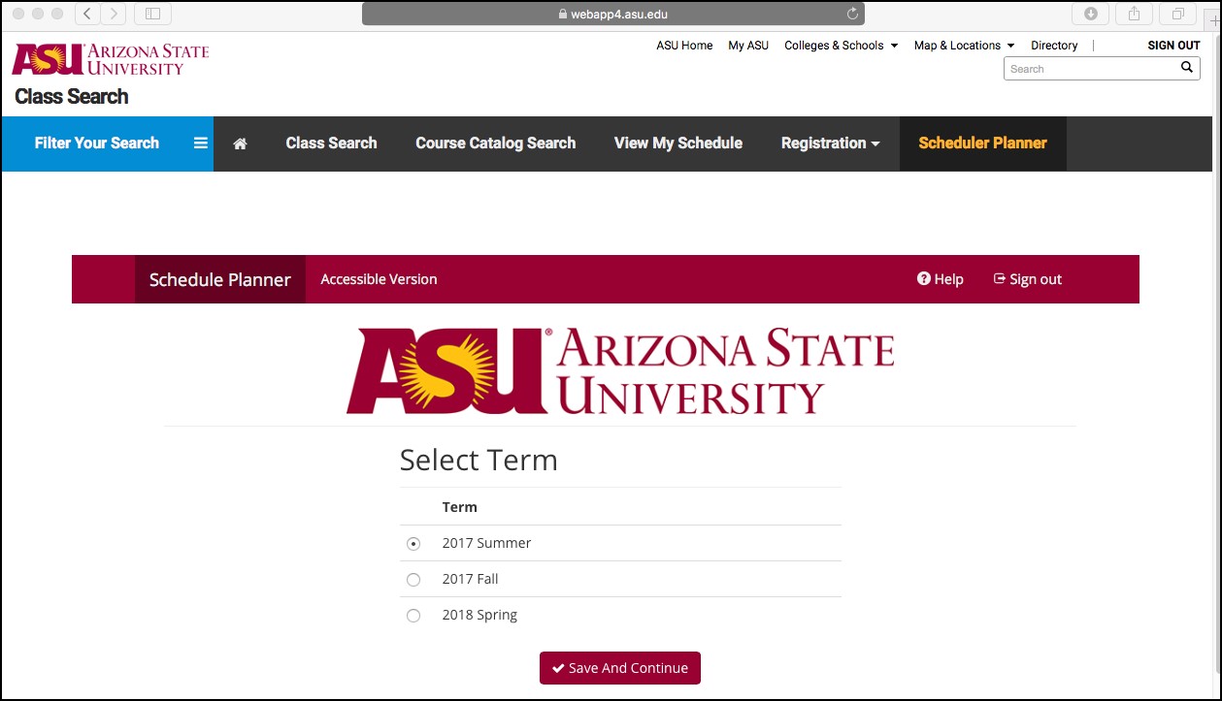
Task: Click the Accessible Version link
Action: pos(379,279)
